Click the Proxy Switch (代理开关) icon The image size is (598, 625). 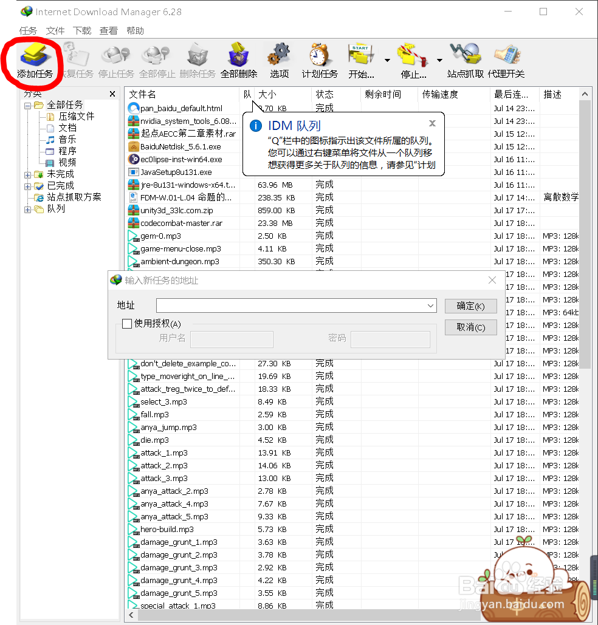[x=506, y=61]
